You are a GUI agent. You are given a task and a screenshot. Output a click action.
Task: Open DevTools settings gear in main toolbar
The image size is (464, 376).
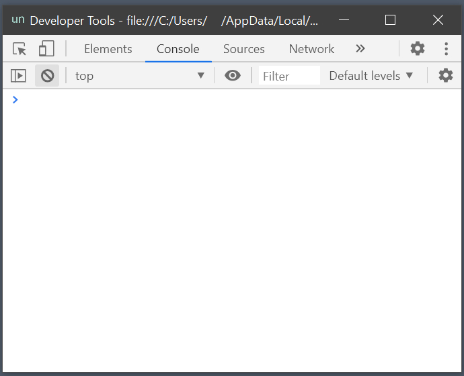(418, 49)
